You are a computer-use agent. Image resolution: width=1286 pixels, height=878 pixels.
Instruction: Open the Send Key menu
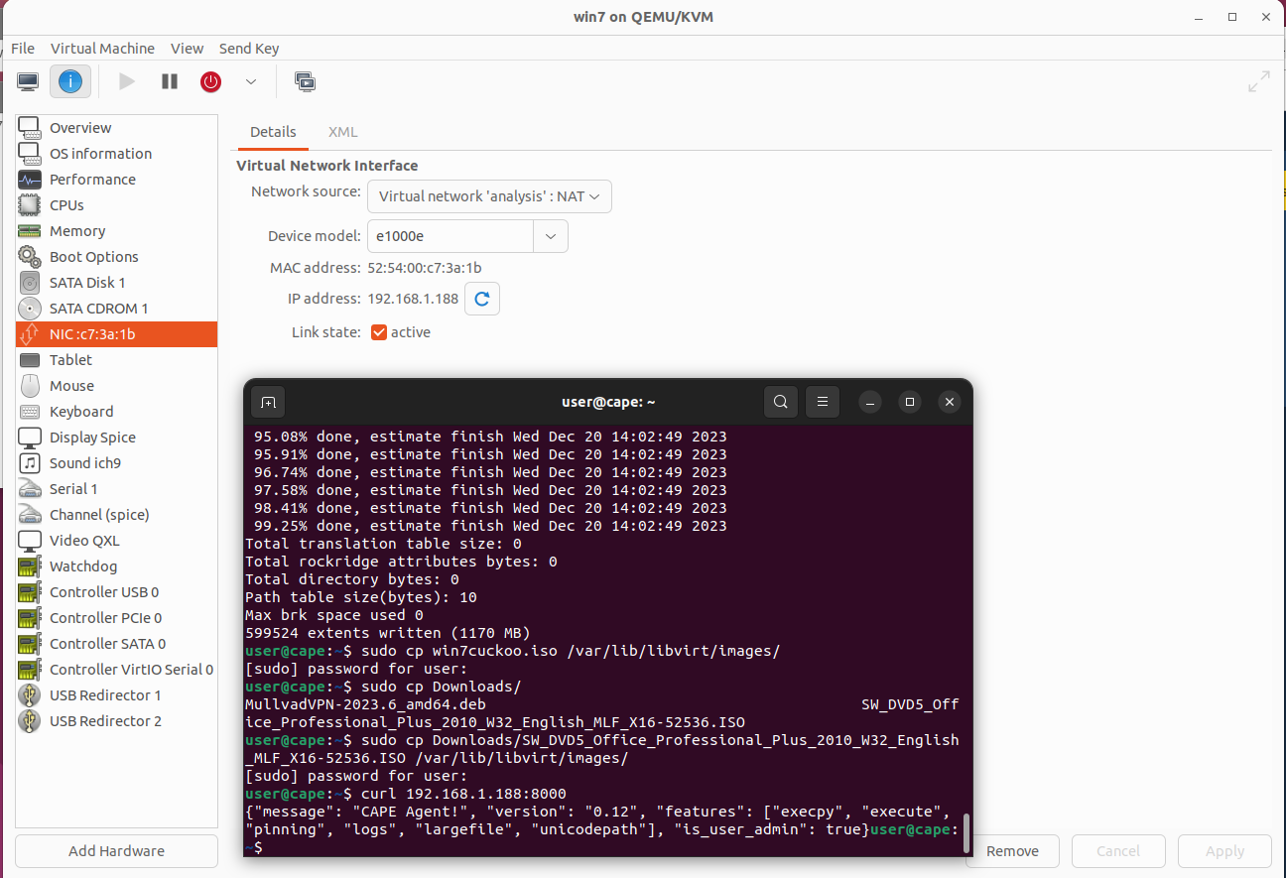(x=249, y=49)
